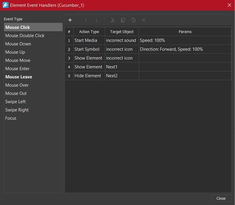Click the delete action X icon
This screenshot has width=235, height=205.
tap(144, 20)
